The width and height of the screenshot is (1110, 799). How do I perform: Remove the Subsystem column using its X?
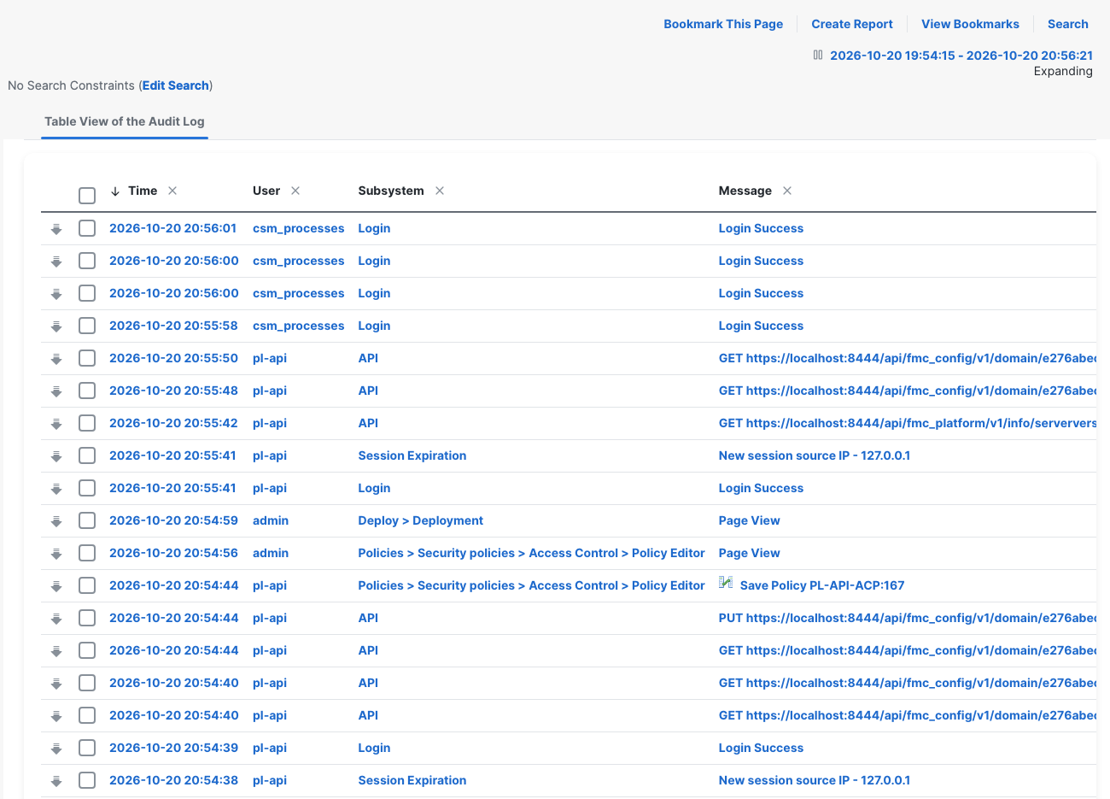pos(440,191)
